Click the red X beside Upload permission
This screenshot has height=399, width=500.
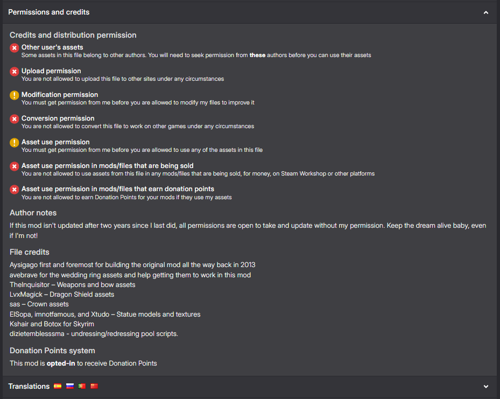tap(15, 72)
